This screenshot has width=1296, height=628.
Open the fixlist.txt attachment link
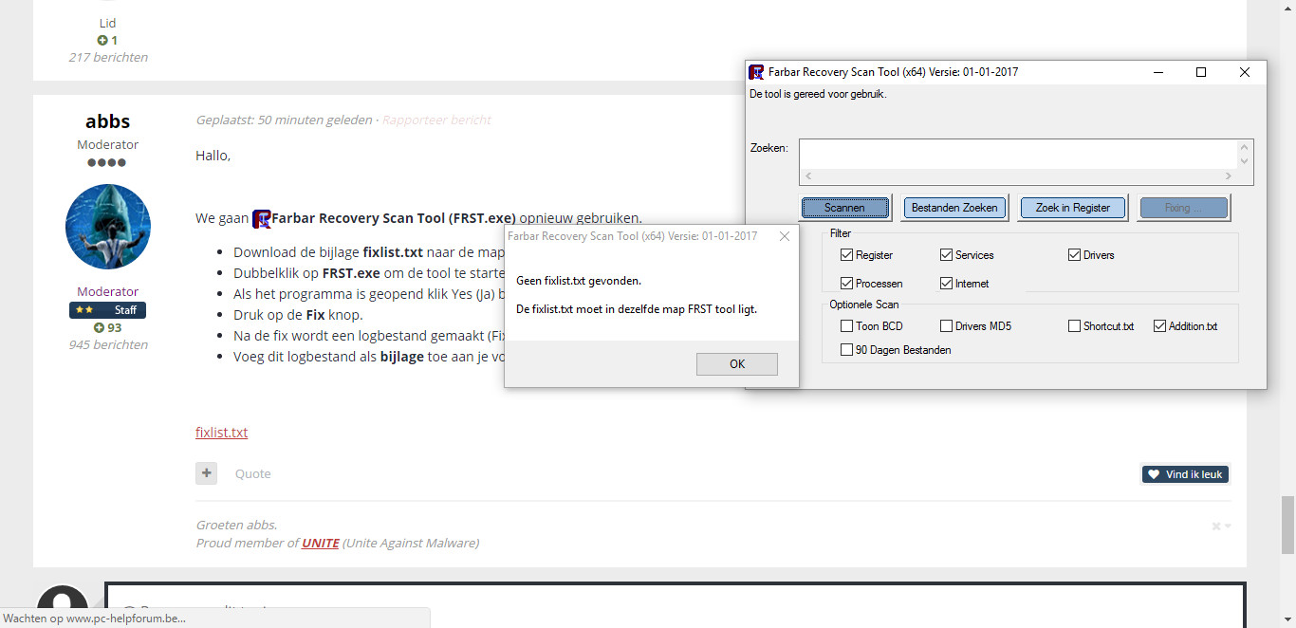[x=221, y=433]
